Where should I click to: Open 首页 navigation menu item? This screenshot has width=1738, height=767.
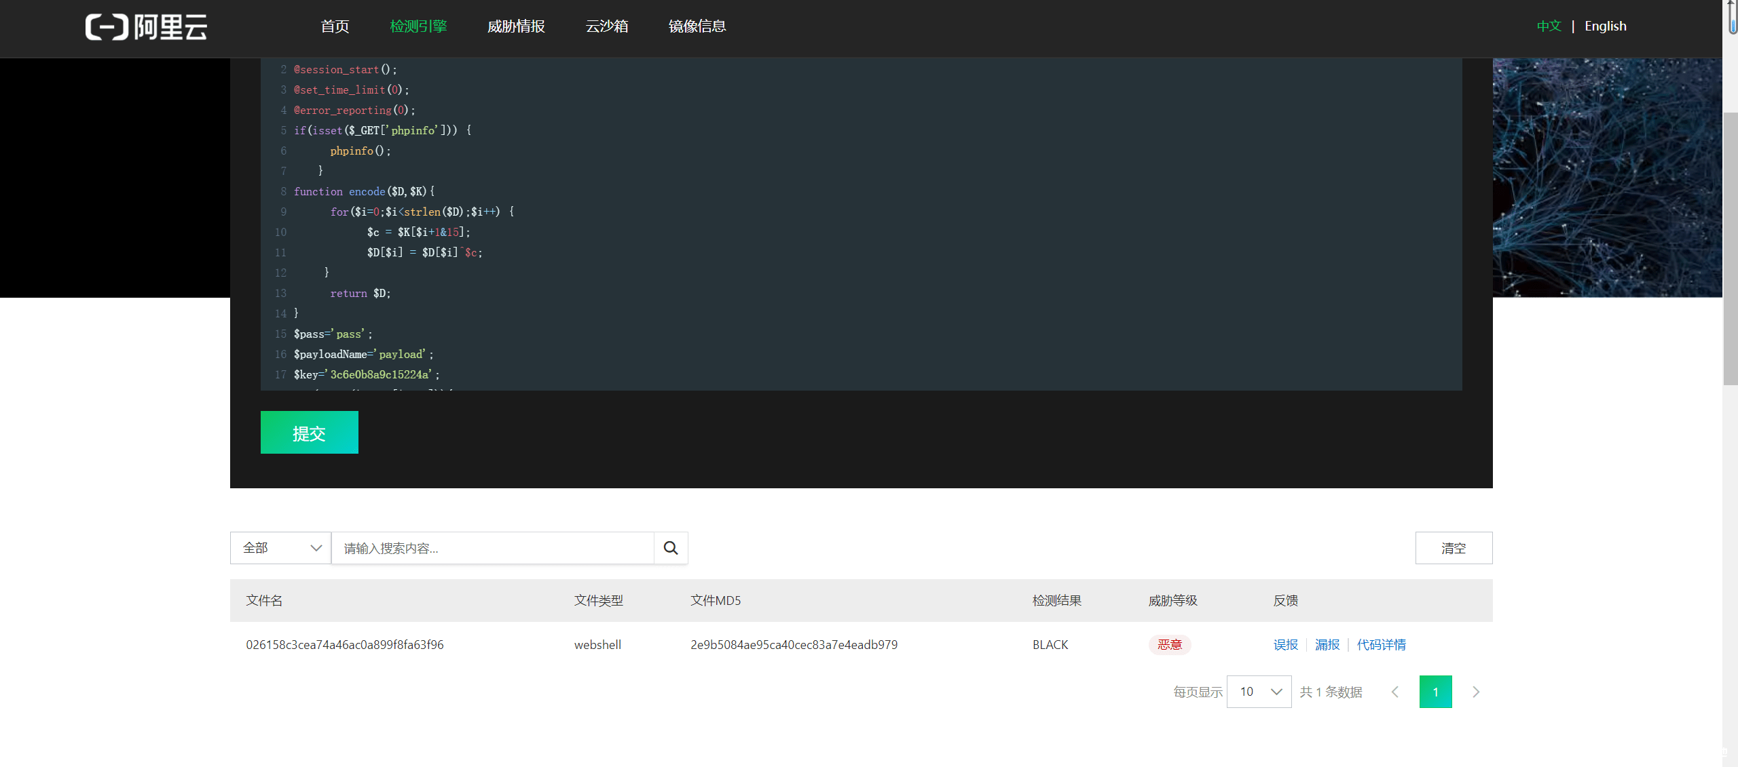pyautogui.click(x=335, y=26)
